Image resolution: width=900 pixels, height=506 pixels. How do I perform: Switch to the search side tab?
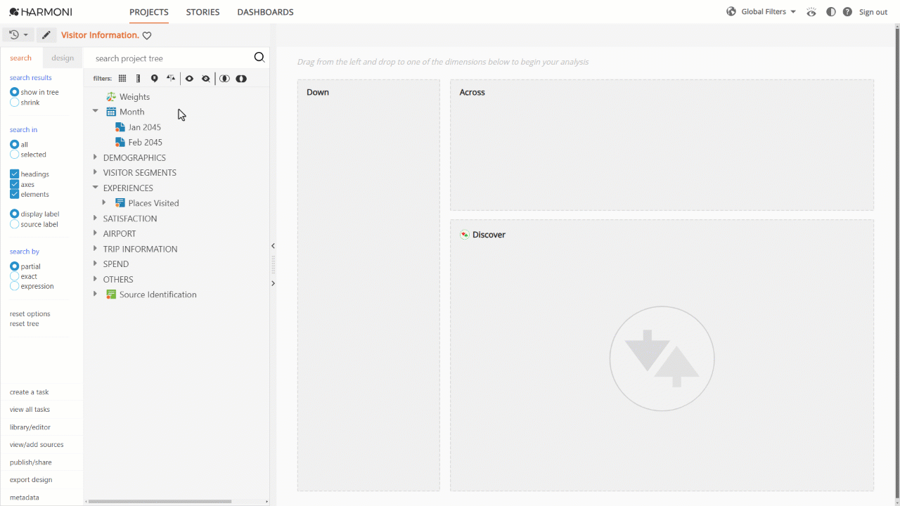[x=21, y=58]
